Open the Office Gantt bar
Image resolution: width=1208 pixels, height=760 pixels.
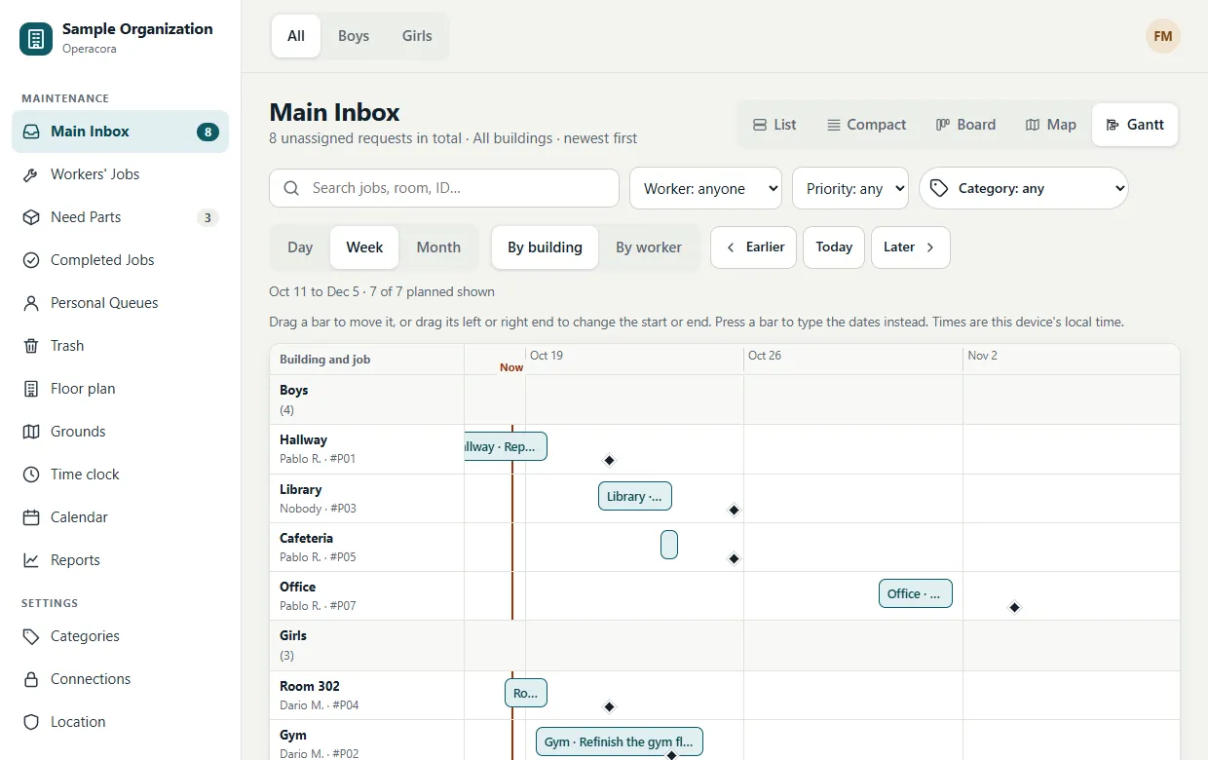(x=916, y=593)
